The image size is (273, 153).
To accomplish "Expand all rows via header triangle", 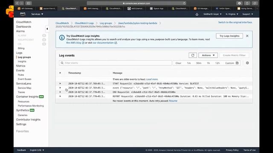I will pos(60,73).
